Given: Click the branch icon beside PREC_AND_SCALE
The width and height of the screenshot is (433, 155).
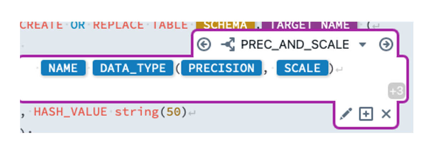Looking at the screenshot, I should point(227,44).
